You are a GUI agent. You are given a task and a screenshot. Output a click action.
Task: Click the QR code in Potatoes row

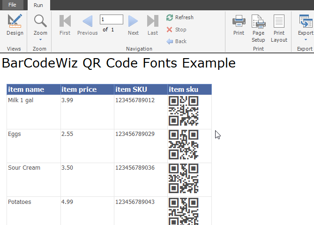[183, 211]
